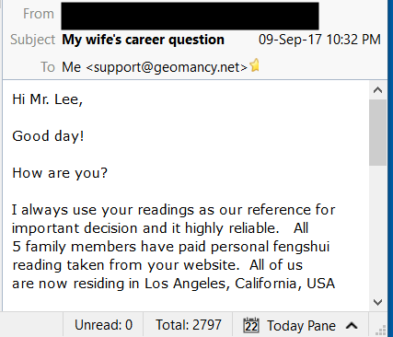The width and height of the screenshot is (393, 337).
Task: Expand the Today Pane with the chevron
Action: (352, 325)
